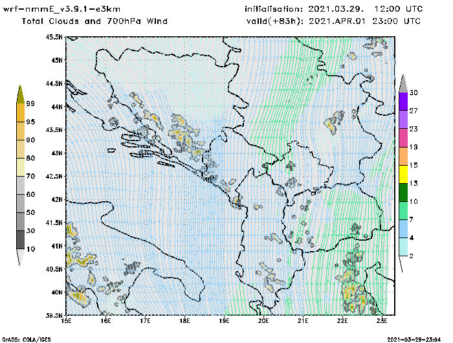
Task: Pick the dark green 10–13 wind swatch
Action: (x=403, y=192)
